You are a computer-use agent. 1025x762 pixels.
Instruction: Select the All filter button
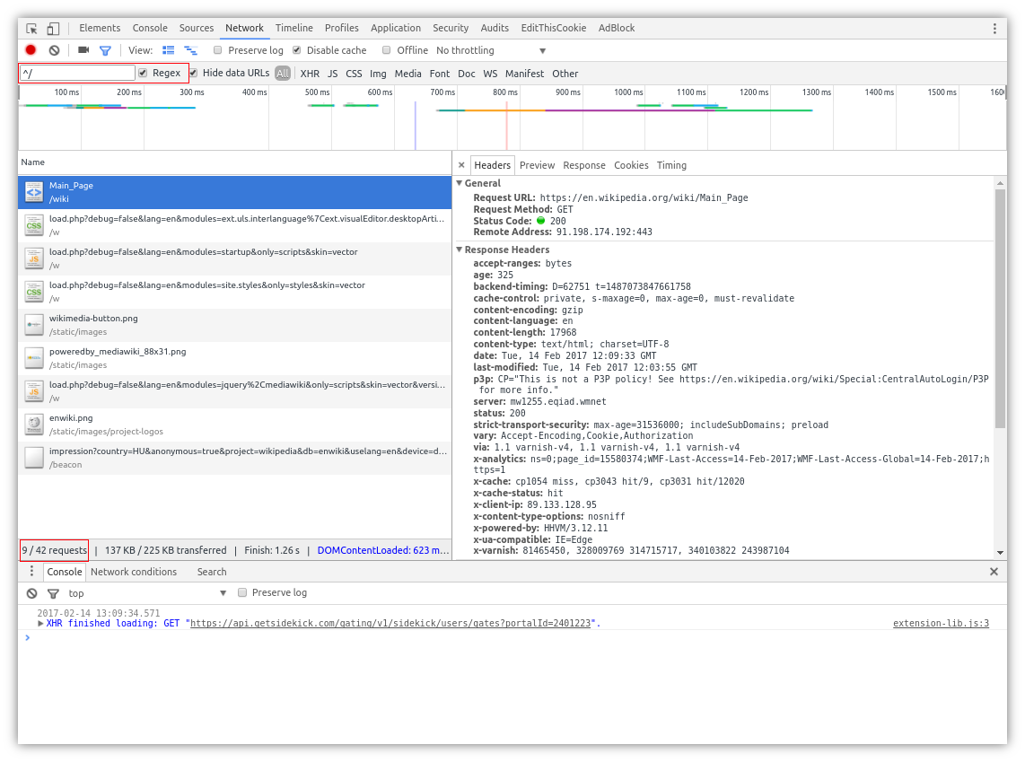click(x=283, y=74)
